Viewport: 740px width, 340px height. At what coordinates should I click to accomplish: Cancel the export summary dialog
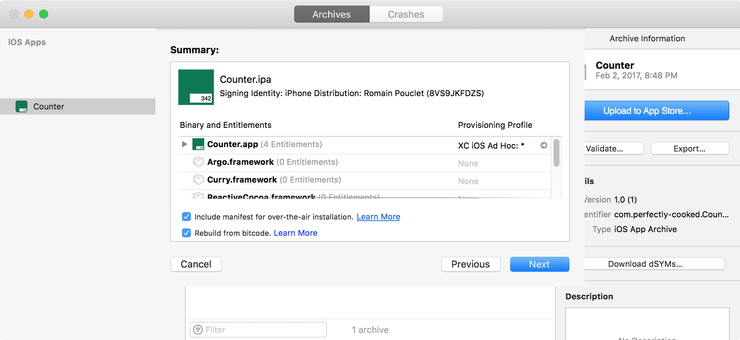pyautogui.click(x=196, y=264)
